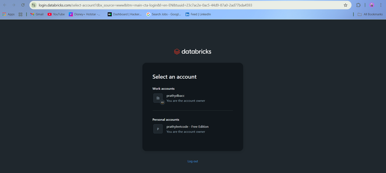Open Feed | LinkedIn bookmark

(198, 14)
